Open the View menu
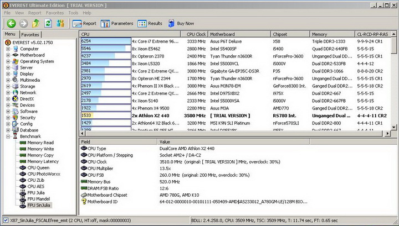 [19, 13]
